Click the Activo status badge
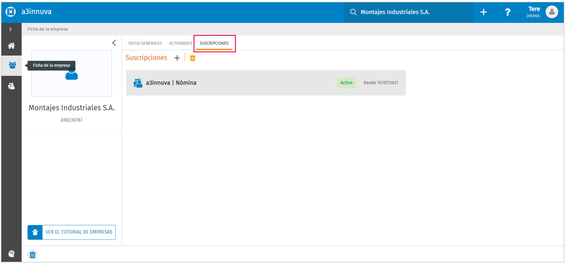This screenshot has height=265, width=567. (x=347, y=83)
